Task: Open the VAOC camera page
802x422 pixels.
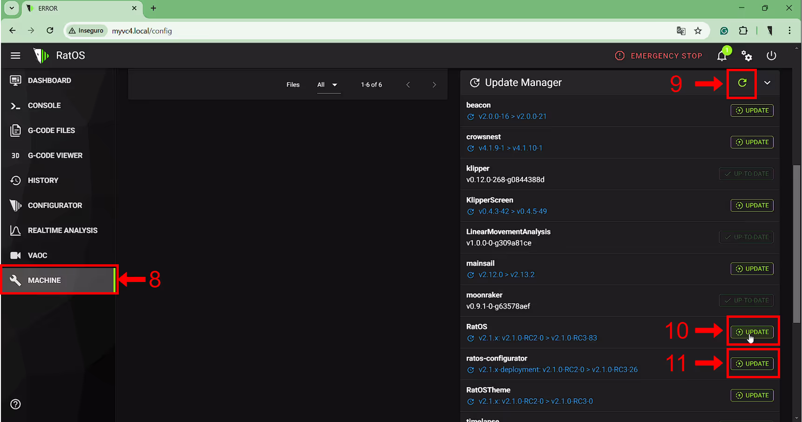Action: 58,255
